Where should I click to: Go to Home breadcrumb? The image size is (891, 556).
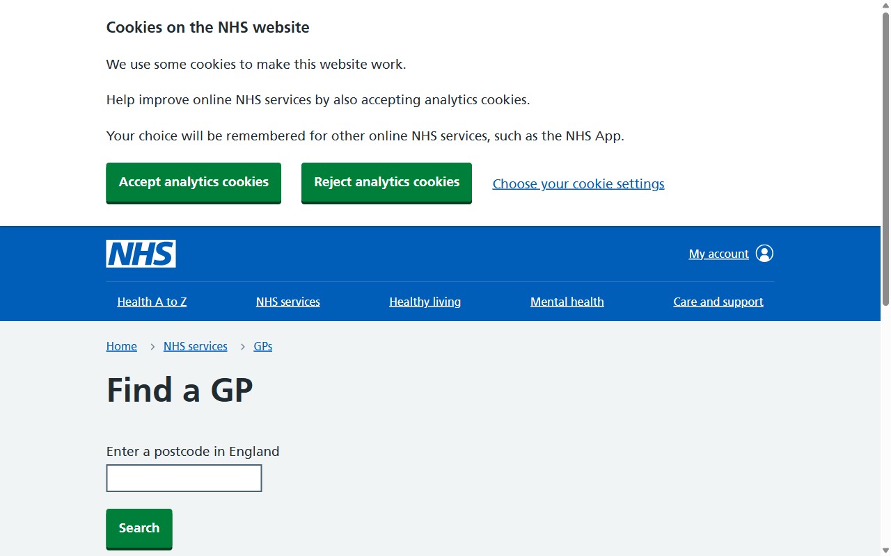(122, 346)
